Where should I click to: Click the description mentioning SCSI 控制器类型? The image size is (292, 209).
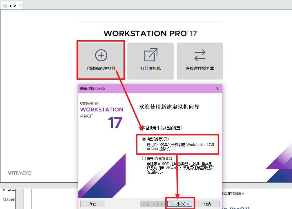(180, 168)
